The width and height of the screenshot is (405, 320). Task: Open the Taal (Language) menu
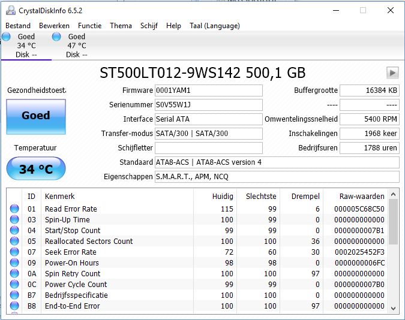click(x=214, y=26)
